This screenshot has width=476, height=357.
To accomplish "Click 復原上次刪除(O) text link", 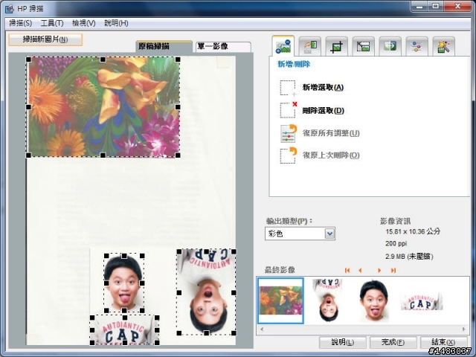I will [331, 155].
